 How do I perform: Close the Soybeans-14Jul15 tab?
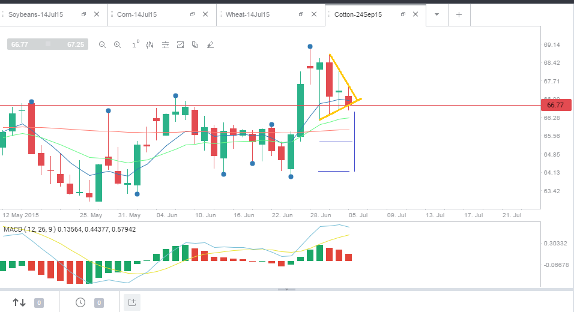[97, 14]
